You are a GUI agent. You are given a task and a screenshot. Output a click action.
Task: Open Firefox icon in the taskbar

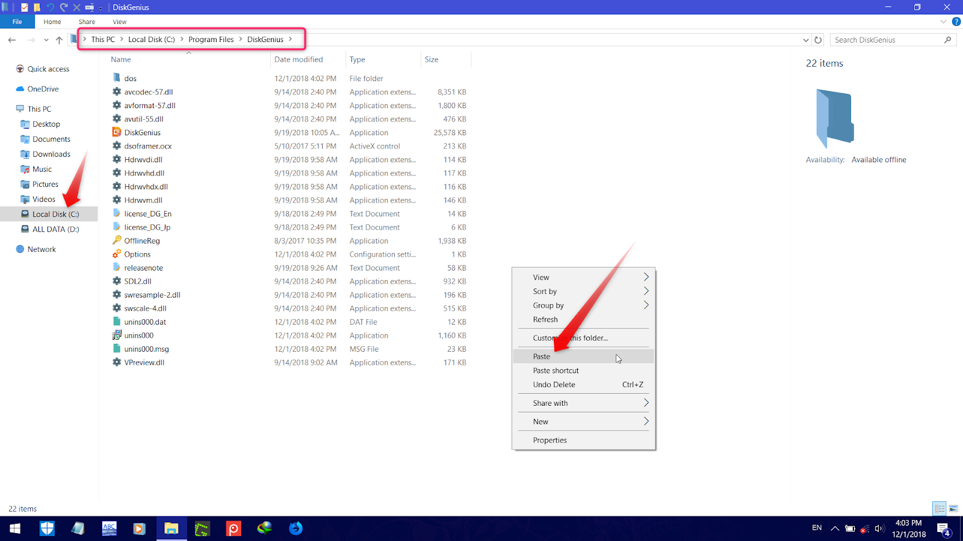click(x=296, y=528)
